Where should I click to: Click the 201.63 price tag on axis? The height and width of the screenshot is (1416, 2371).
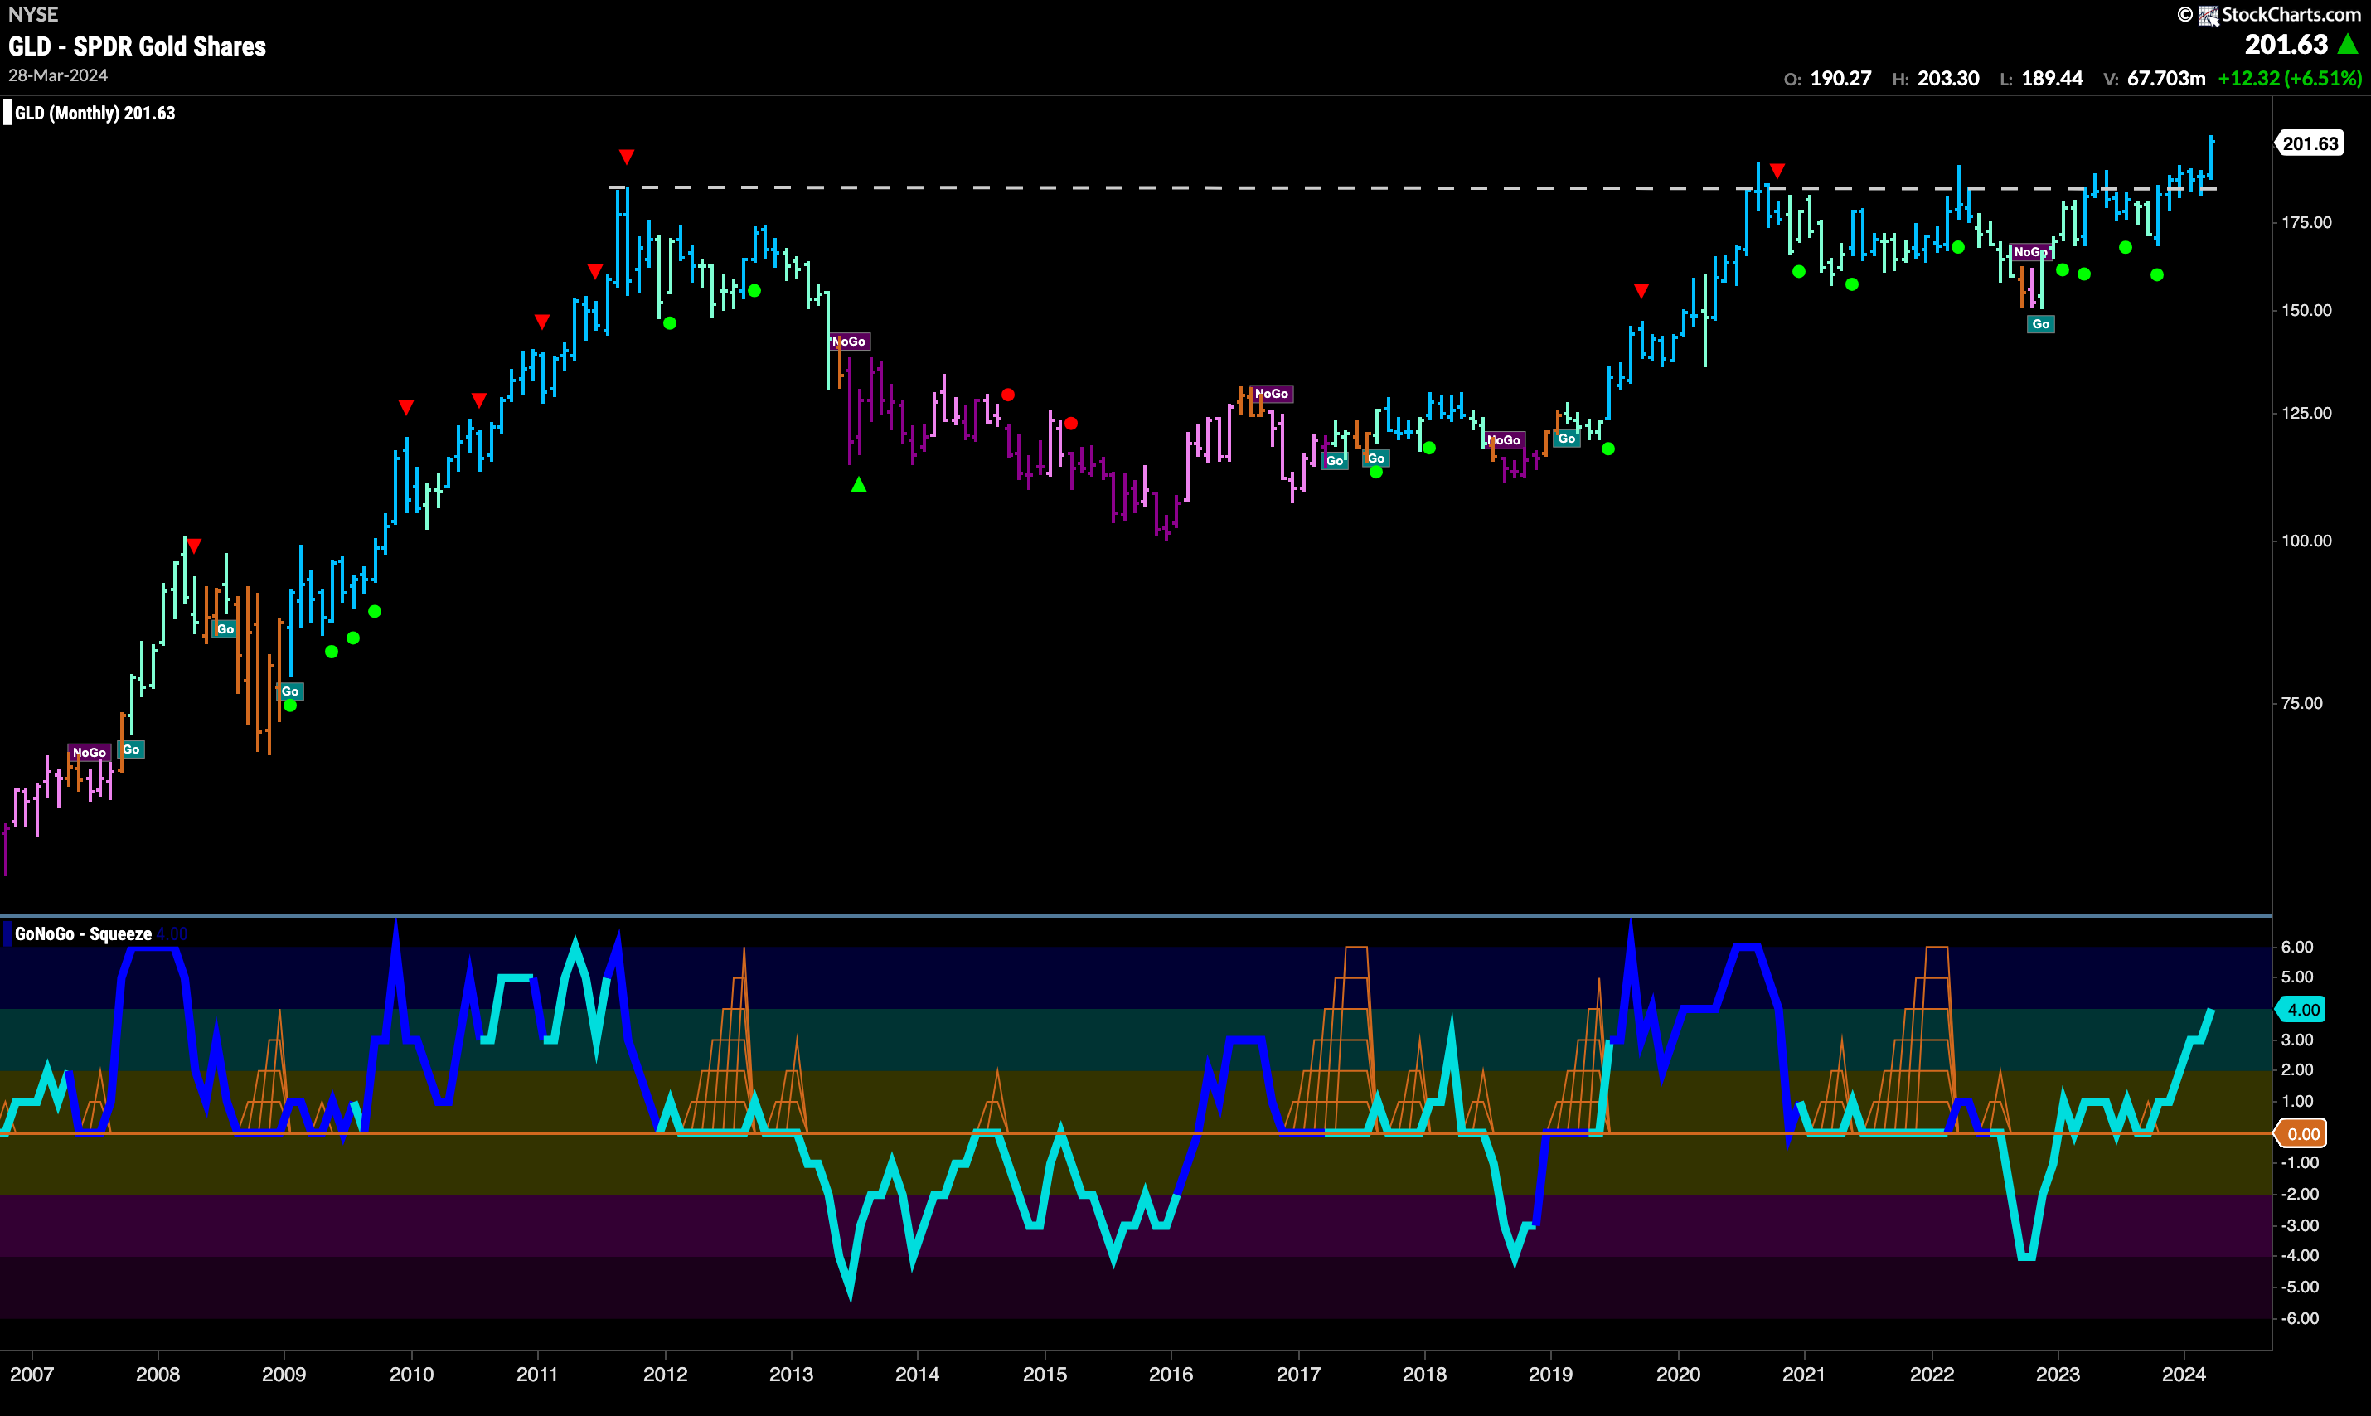click(2310, 143)
